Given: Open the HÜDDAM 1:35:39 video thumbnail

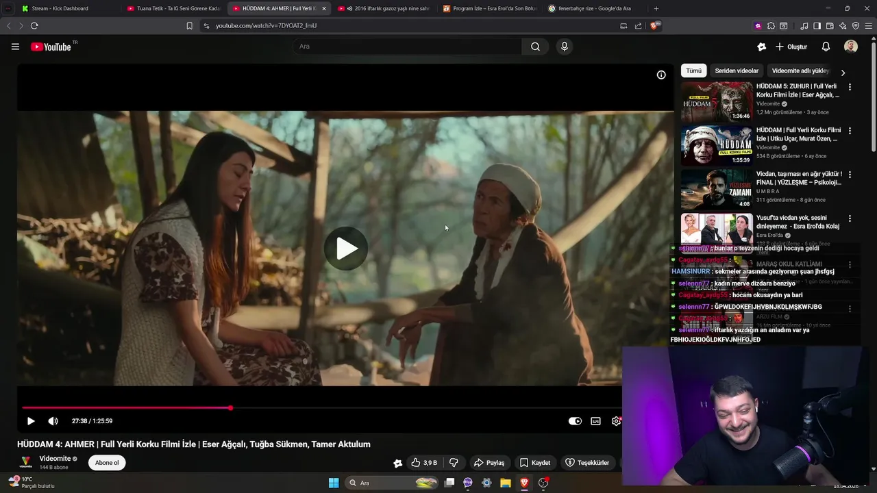Looking at the screenshot, I should click(x=717, y=146).
